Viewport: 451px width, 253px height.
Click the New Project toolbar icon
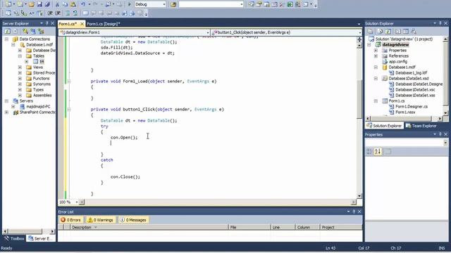(x=9, y=4)
